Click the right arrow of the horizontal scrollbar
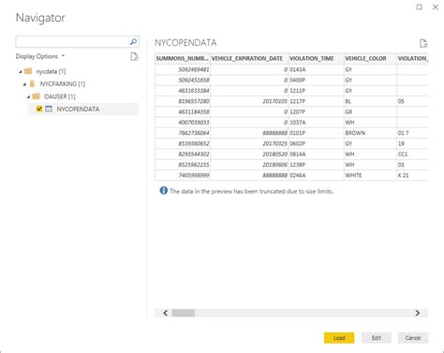This screenshot has width=444, height=353. click(418, 313)
